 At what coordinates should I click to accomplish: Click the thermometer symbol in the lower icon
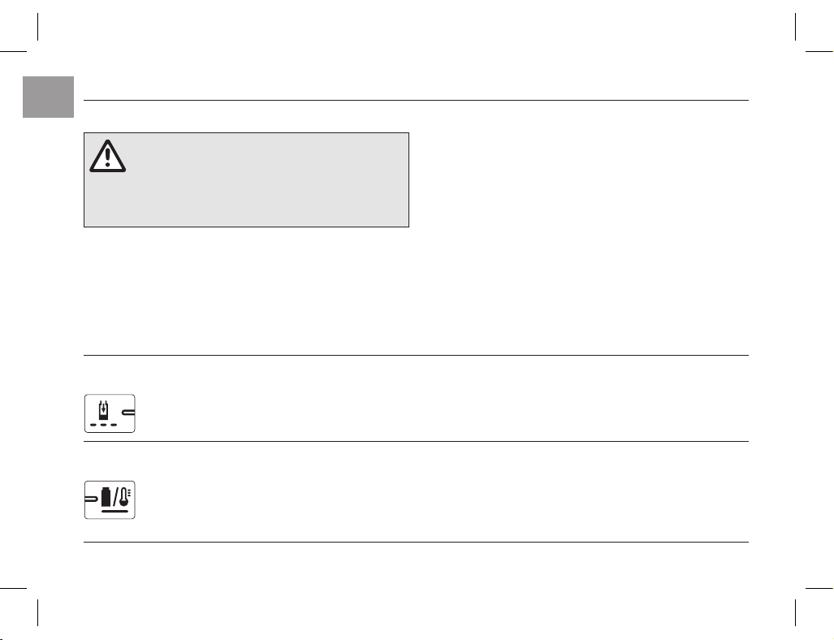tap(124, 496)
